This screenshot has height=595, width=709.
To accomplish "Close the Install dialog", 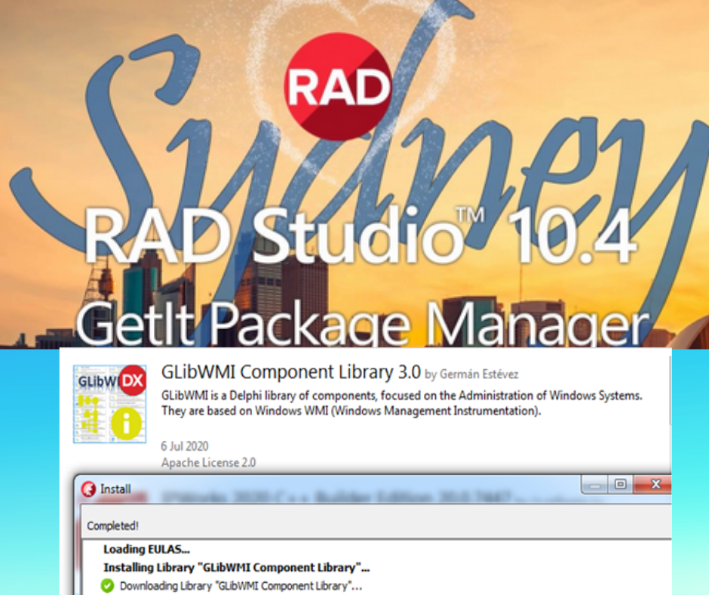I will pos(654,485).
